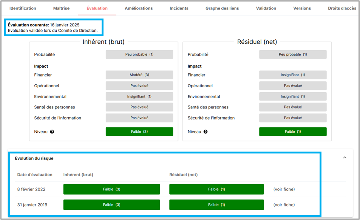Screen dimensions: 360x220
Task: Select the Validation tab
Action: pyautogui.click(x=266, y=8)
